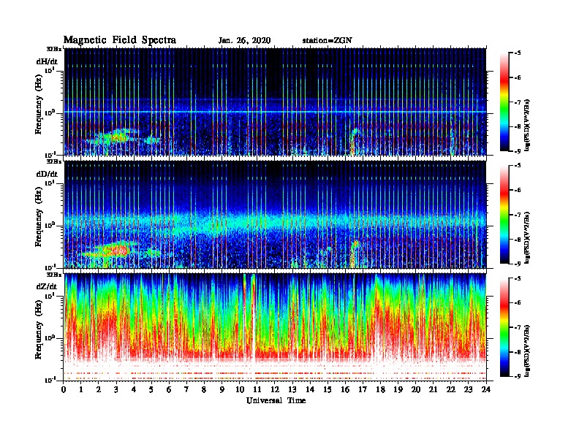This screenshot has height=447, width=579.
Task: Click hour 13 tick label on time axis
Action: pos(292,390)
